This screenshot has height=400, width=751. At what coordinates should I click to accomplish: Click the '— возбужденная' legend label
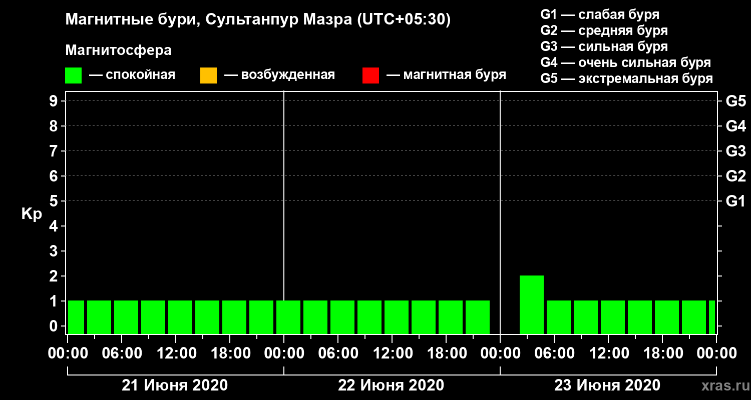pyautogui.click(x=279, y=75)
